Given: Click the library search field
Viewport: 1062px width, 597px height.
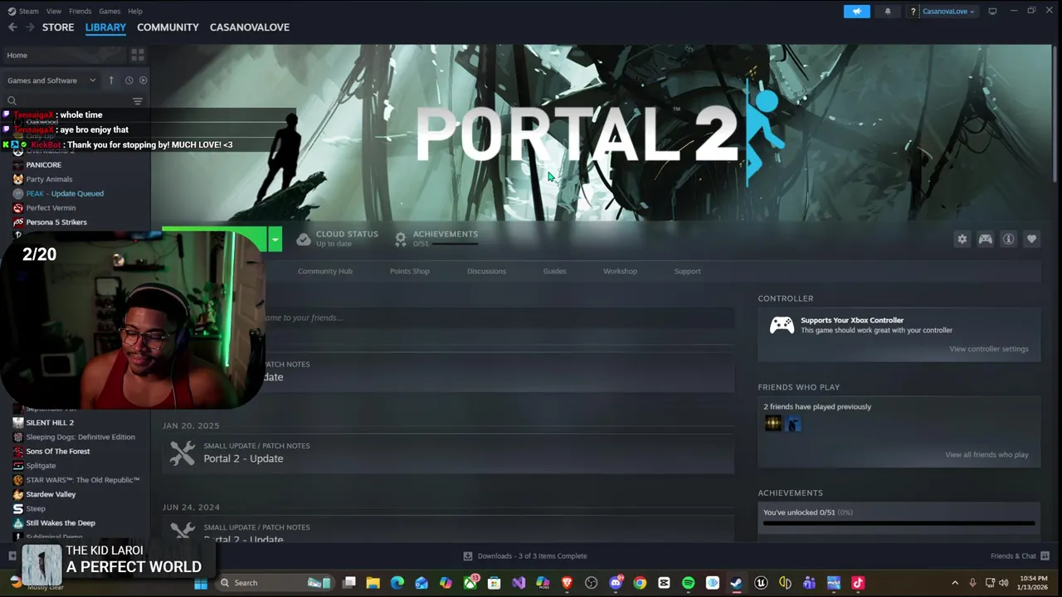Looking at the screenshot, I should (66, 101).
